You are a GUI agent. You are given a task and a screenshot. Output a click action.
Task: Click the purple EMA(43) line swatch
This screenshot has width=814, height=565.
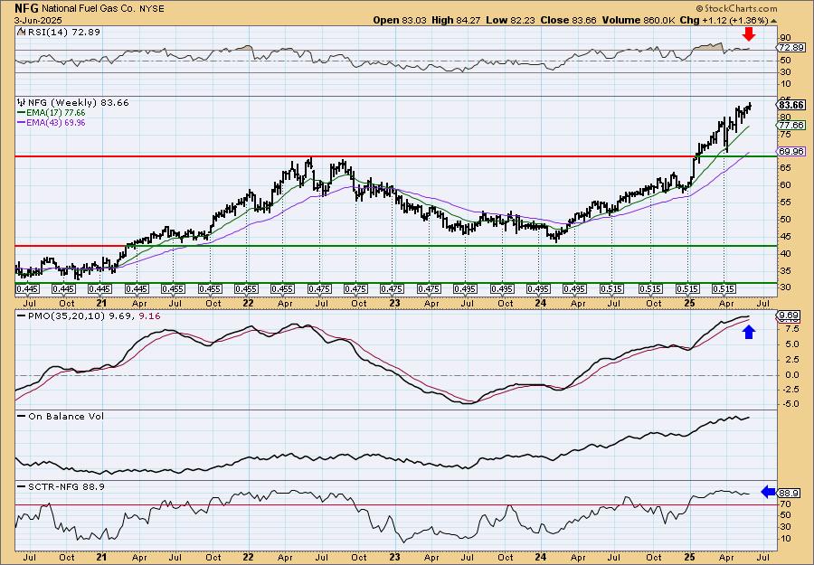tap(22, 123)
